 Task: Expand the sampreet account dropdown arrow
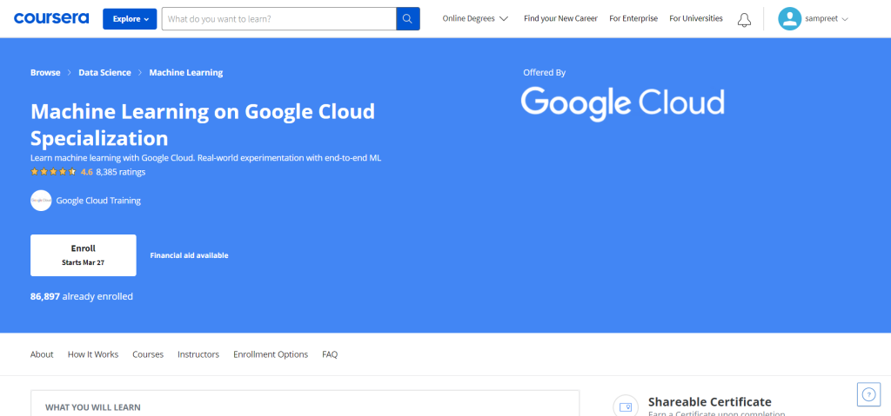845,19
